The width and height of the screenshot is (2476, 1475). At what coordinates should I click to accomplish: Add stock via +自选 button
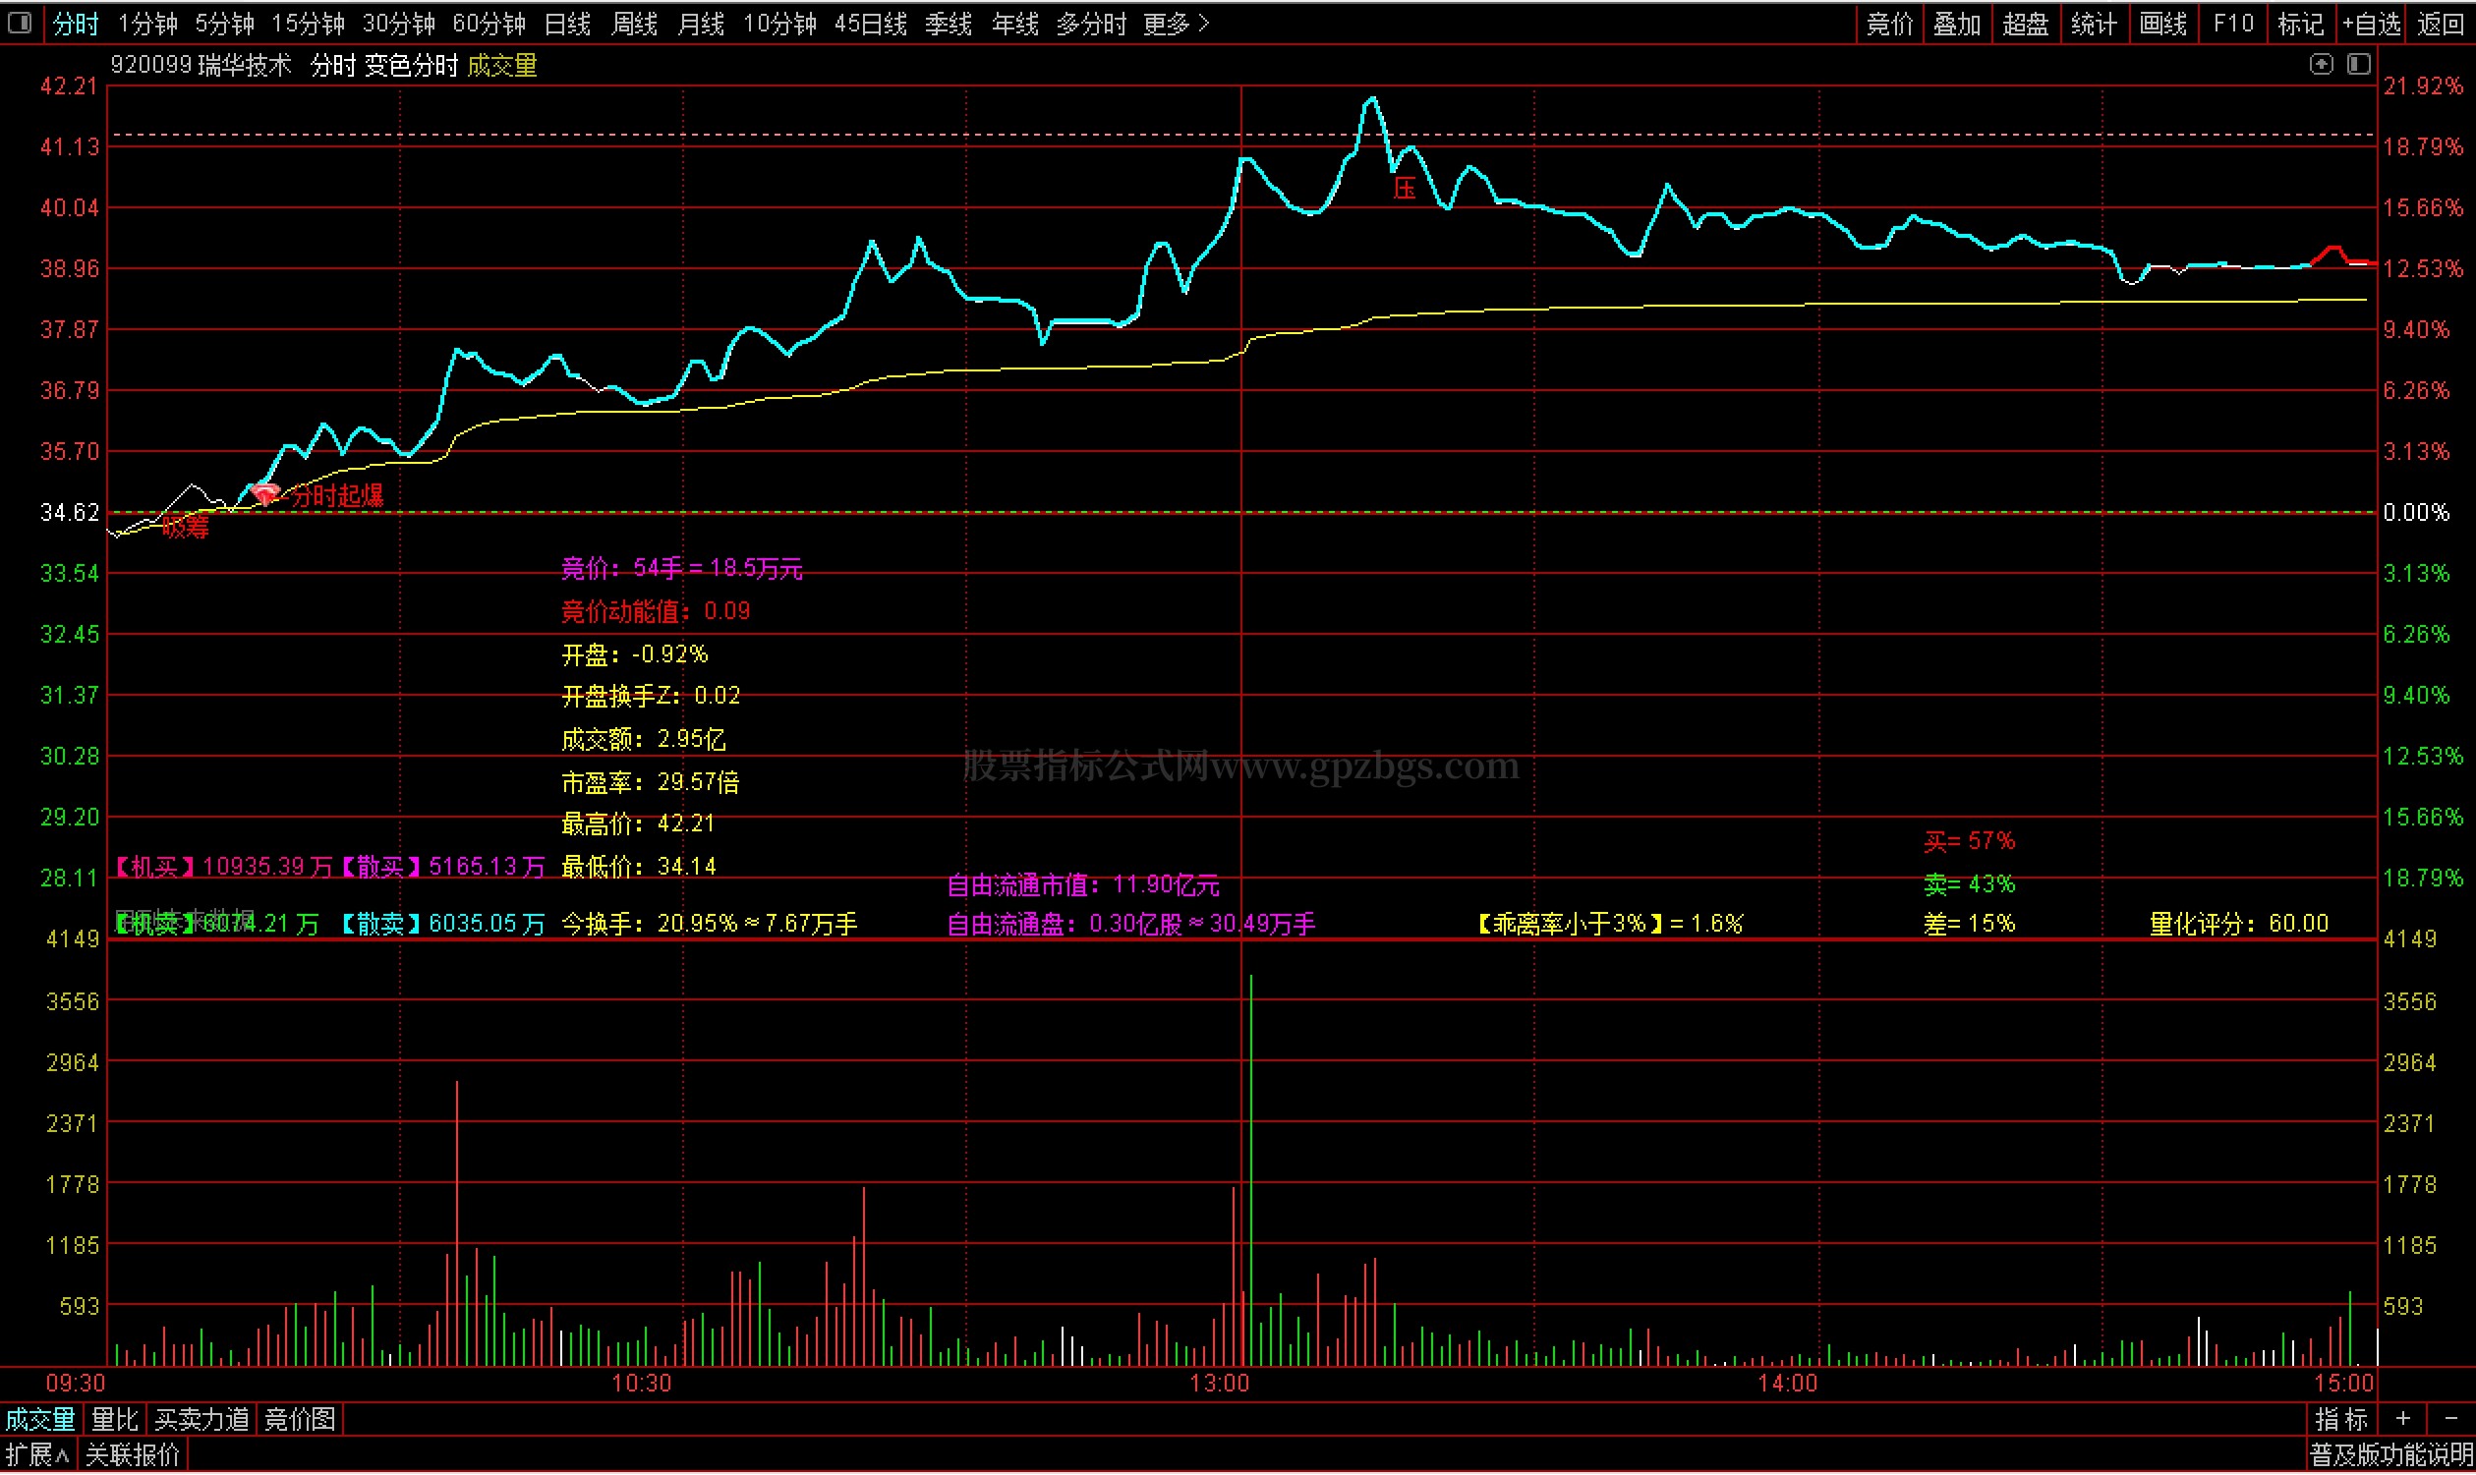2371,23
